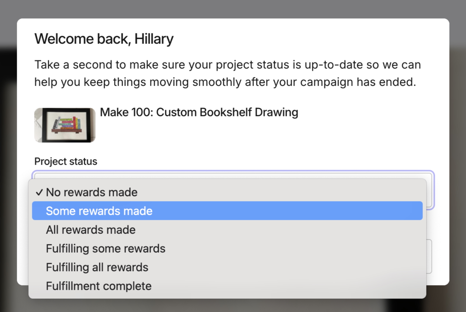The image size is (466, 312).
Task: Click the "Welcome back, Hillary" heading
Action: tap(104, 39)
